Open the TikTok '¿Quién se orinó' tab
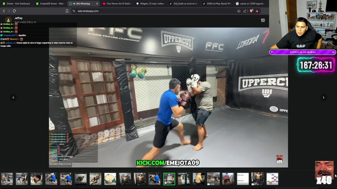337x189 pixels. coord(184,4)
